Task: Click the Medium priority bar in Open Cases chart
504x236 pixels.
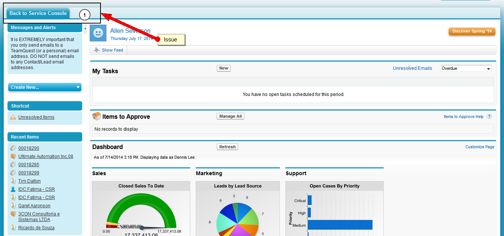Action: (340, 225)
